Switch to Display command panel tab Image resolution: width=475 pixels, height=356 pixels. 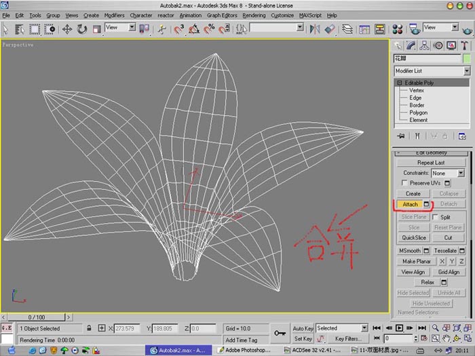451,45
